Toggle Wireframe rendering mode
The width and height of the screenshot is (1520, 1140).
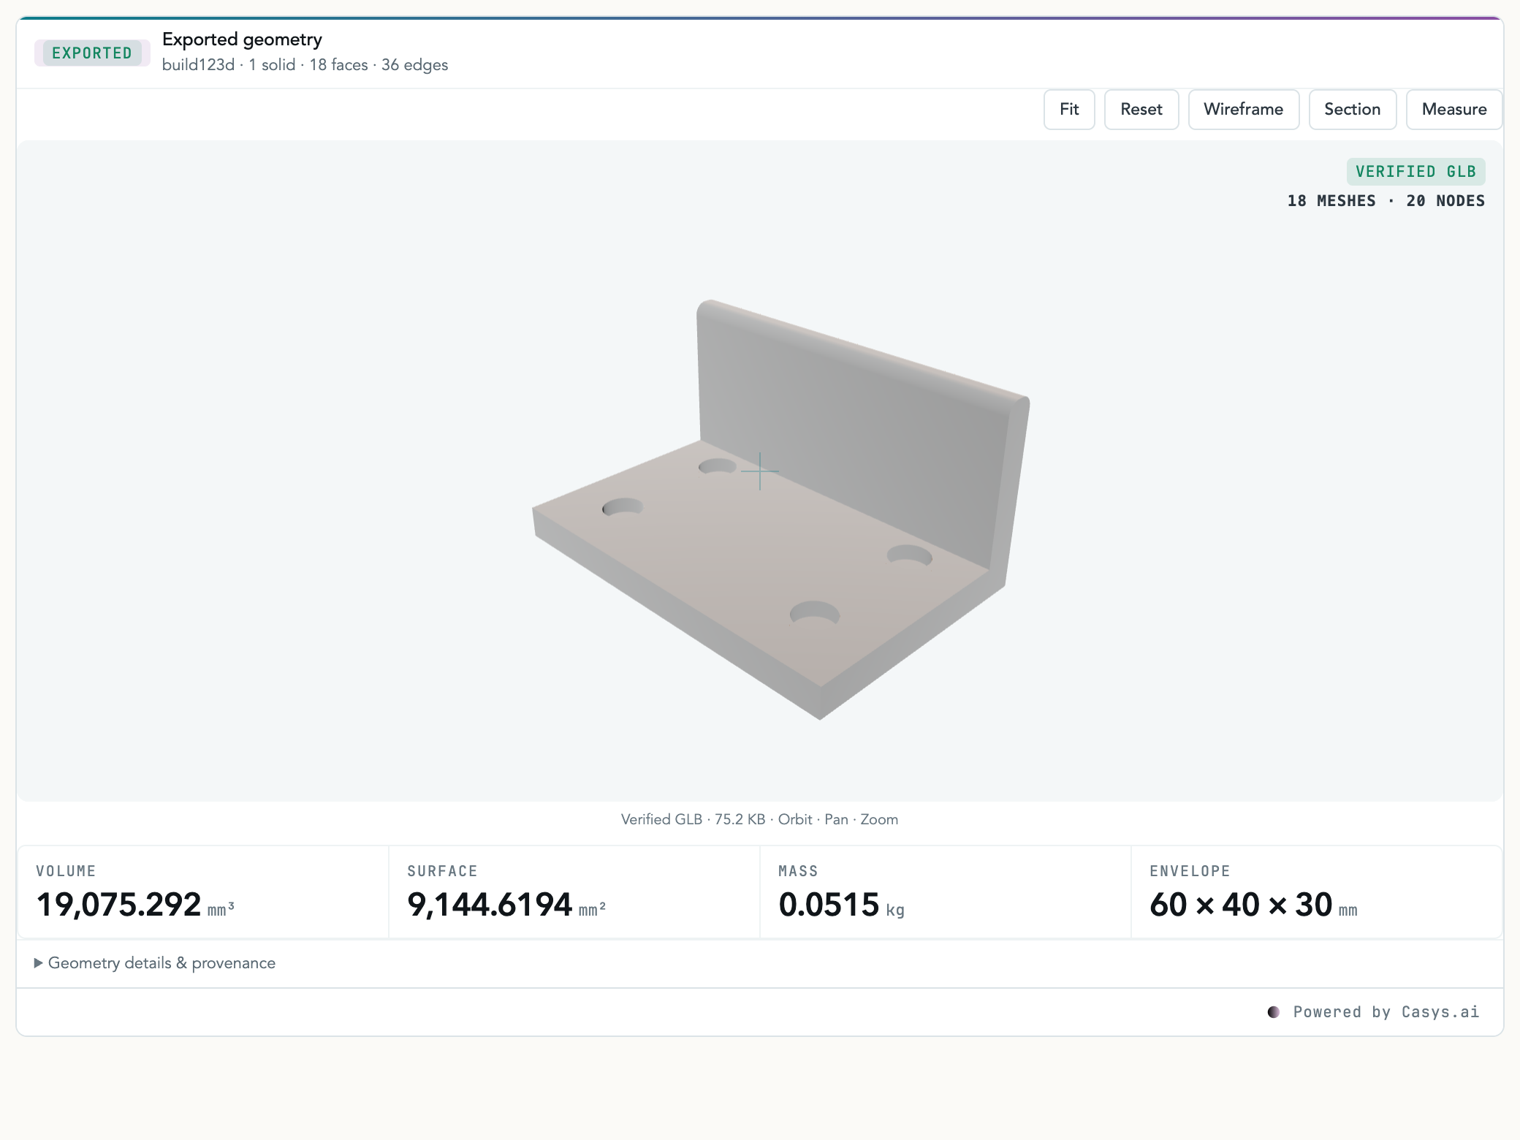click(1244, 110)
